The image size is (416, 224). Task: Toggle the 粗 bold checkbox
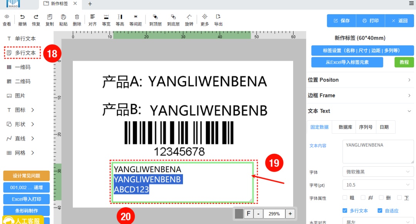pos(345,197)
